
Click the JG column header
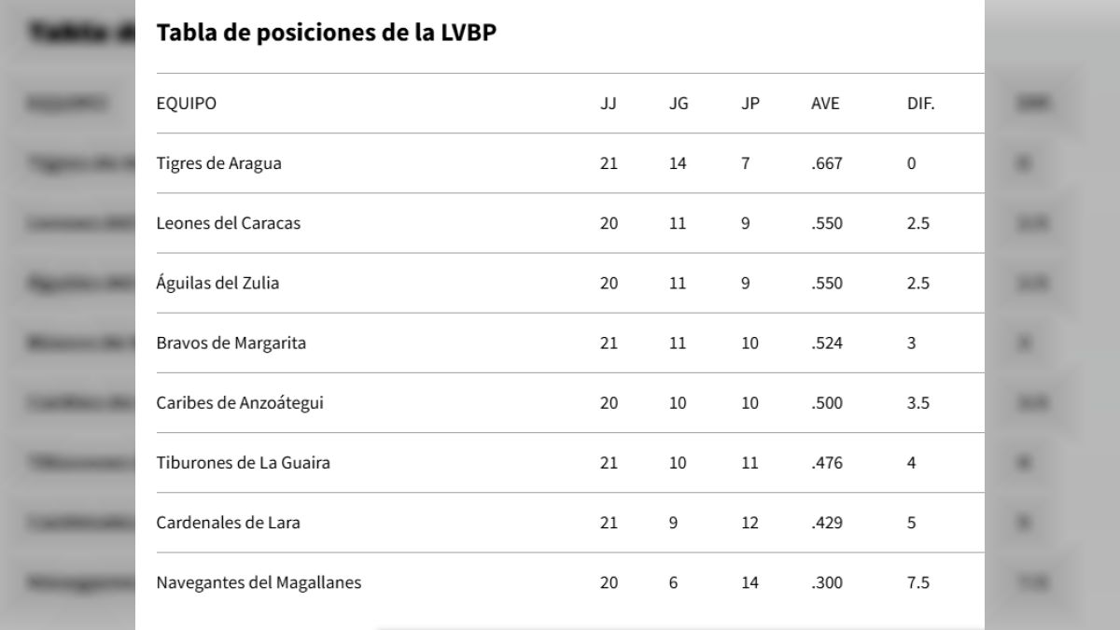pos(679,104)
